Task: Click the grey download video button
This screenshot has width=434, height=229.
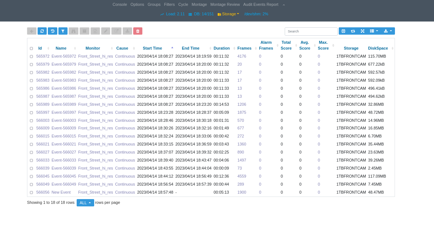Action: click(x=127, y=31)
